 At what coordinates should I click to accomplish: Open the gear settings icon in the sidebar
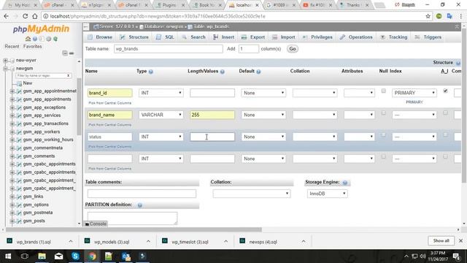point(49,39)
